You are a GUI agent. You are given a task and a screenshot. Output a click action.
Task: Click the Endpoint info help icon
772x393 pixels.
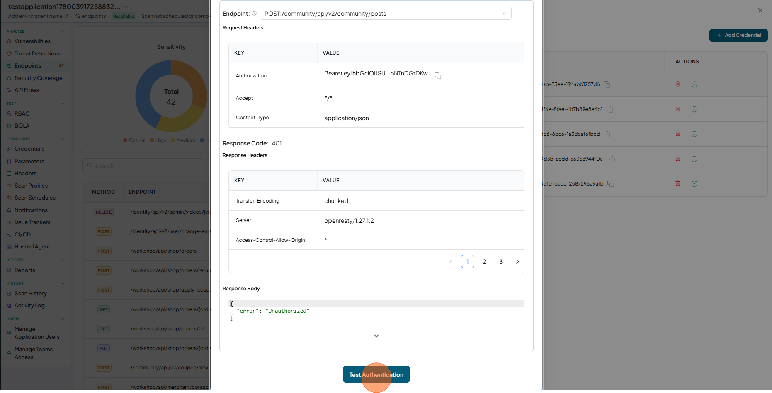point(254,13)
